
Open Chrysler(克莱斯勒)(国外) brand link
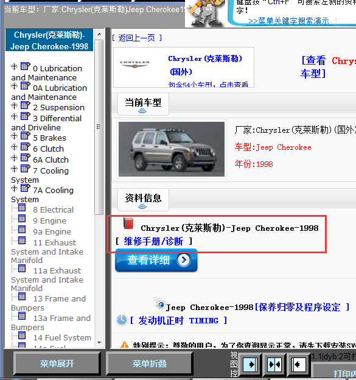(x=205, y=65)
